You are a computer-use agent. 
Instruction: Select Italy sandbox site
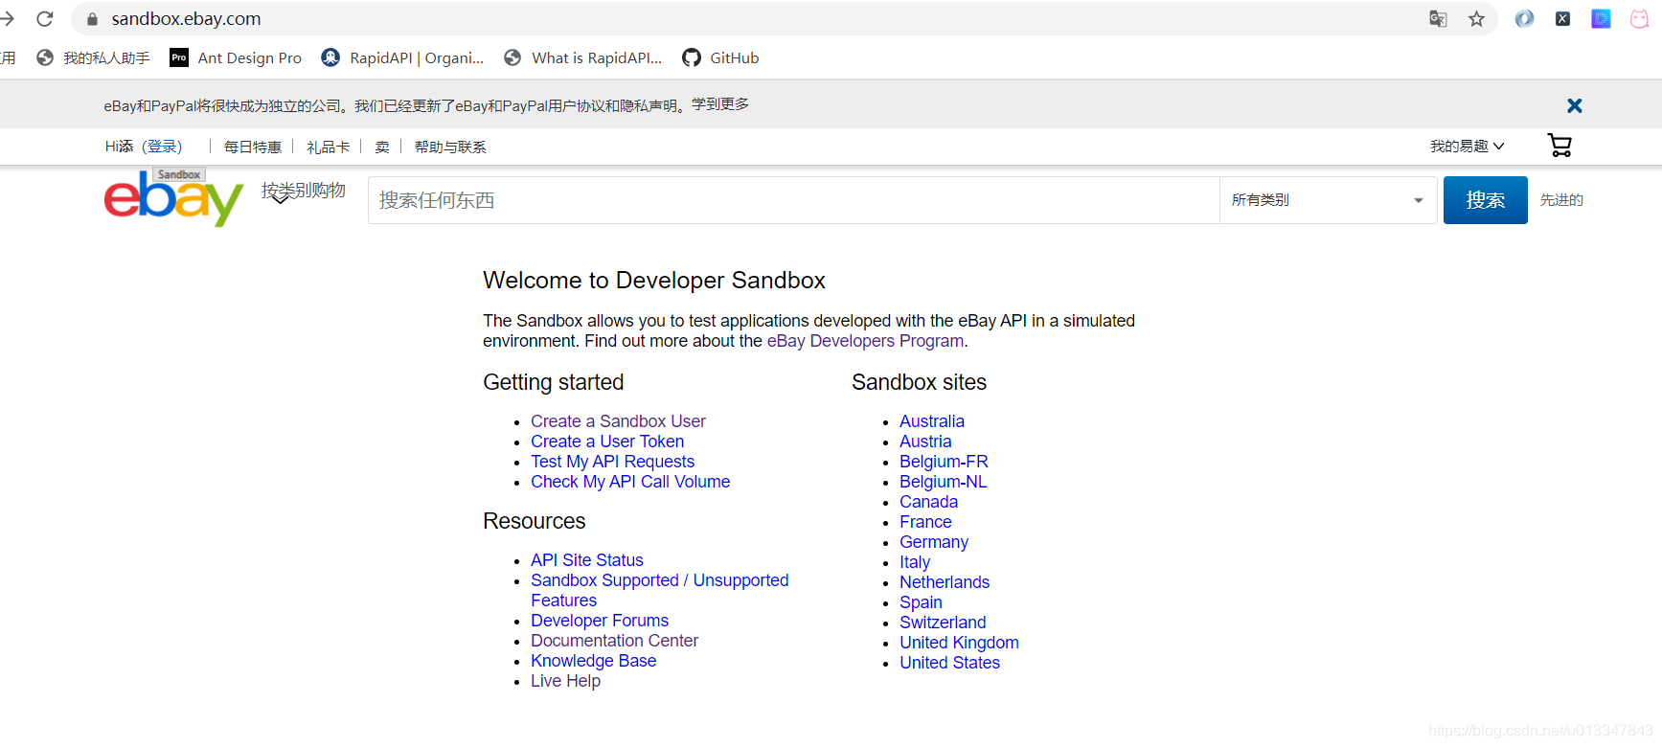tap(915, 562)
